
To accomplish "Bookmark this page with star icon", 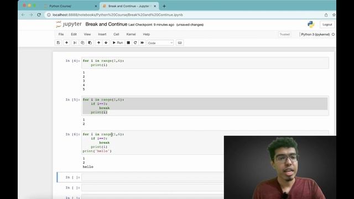I will pyautogui.click(x=334, y=15).
